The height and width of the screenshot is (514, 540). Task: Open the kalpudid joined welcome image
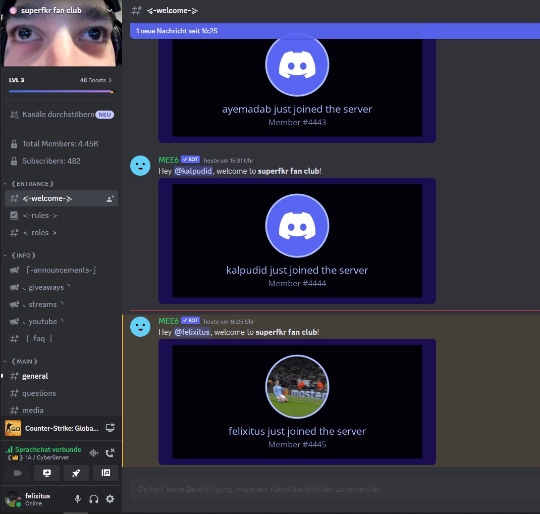[x=297, y=241]
